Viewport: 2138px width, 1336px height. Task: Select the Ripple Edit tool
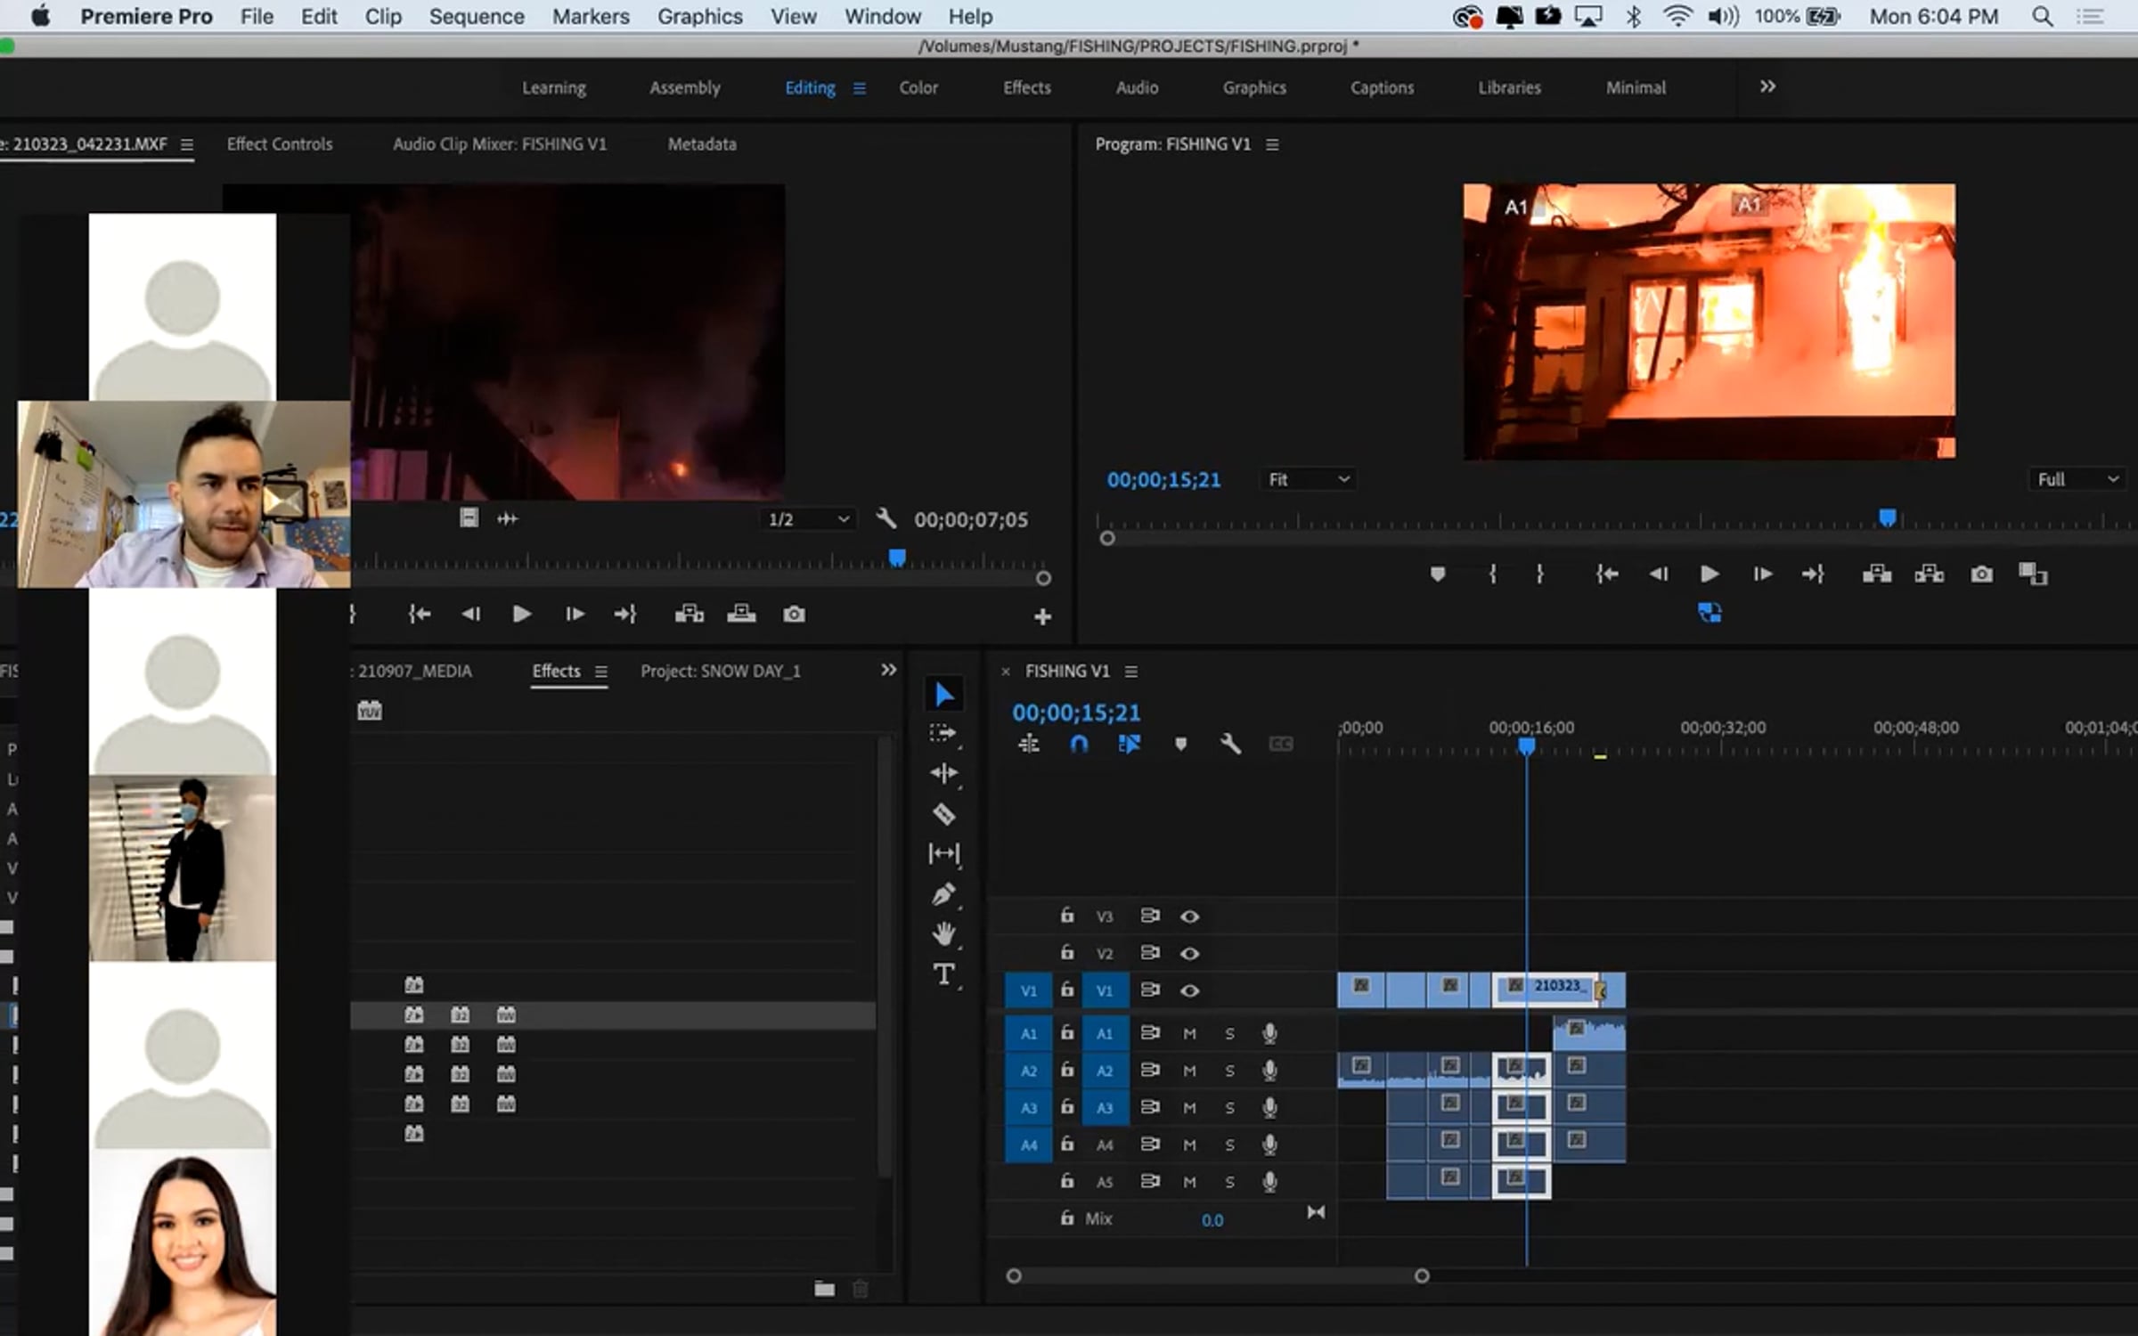coord(943,773)
